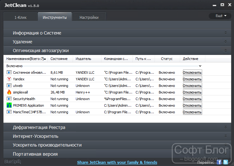Click the utweb entry icon

(9, 86)
